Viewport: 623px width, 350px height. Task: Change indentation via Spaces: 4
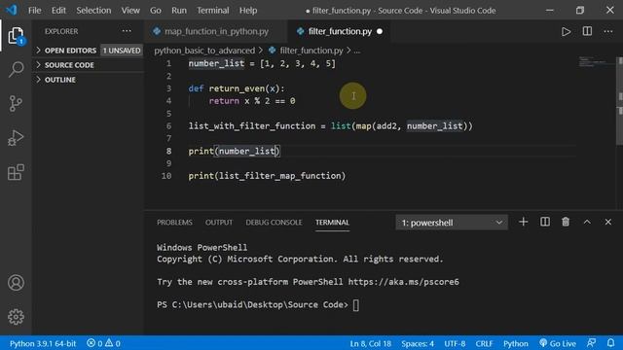[x=418, y=343]
